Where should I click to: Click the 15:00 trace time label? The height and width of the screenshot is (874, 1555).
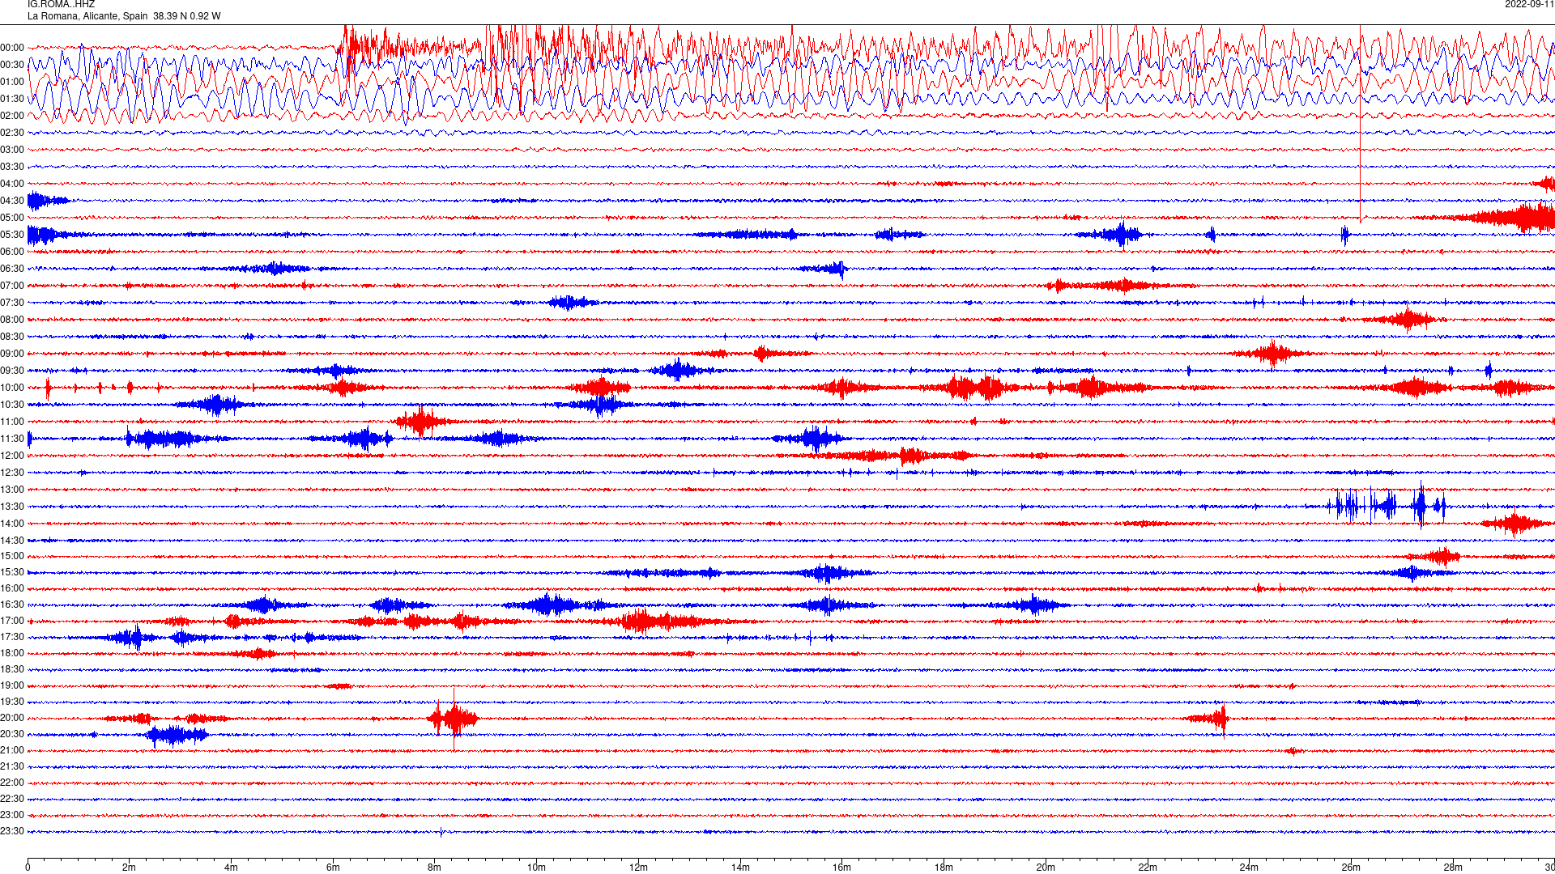click(12, 556)
